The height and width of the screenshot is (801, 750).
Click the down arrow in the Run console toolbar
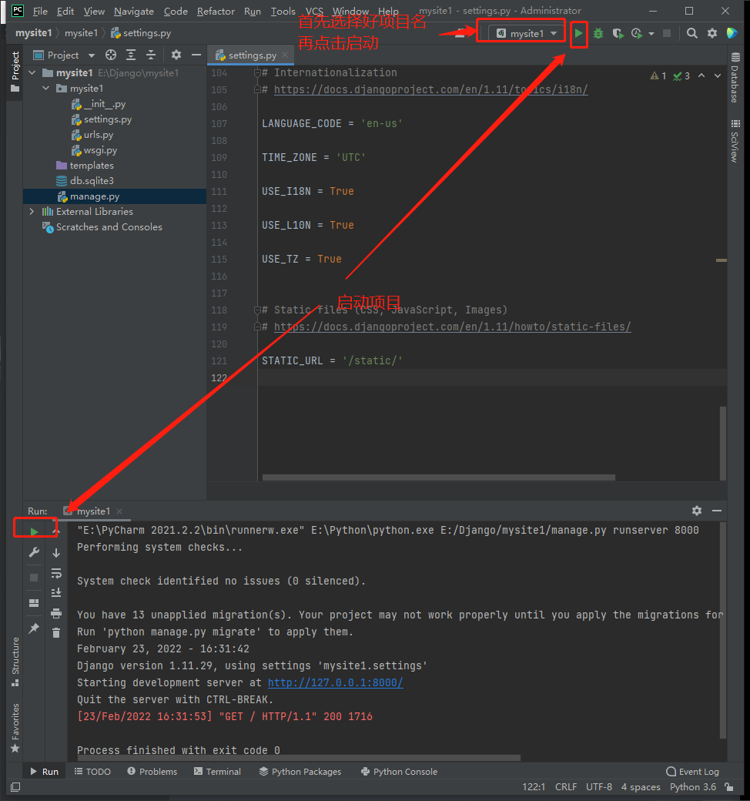point(56,553)
